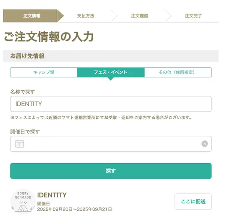Select the フェス・イベント tab

pyautogui.click(x=111, y=72)
